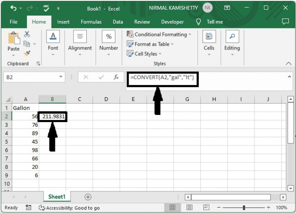Open Conditional Formatting menu
The width and height of the screenshot is (296, 213).
coord(159,34)
